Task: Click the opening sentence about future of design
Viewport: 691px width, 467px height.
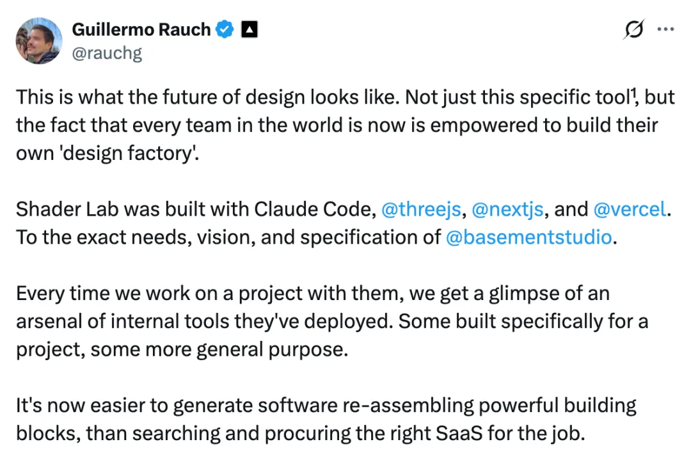Action: click(208, 97)
